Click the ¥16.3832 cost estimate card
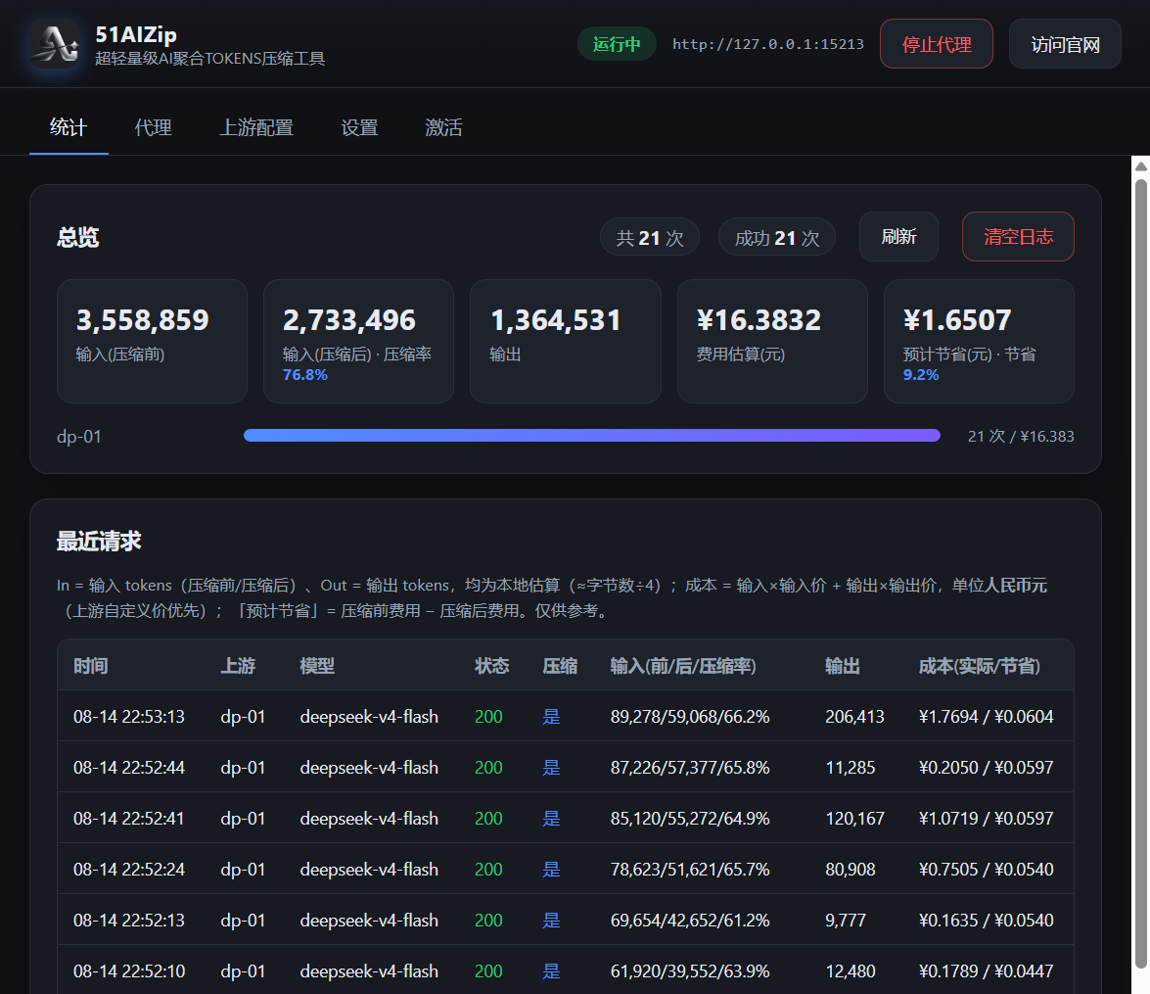This screenshot has height=994, width=1150. 772,341
